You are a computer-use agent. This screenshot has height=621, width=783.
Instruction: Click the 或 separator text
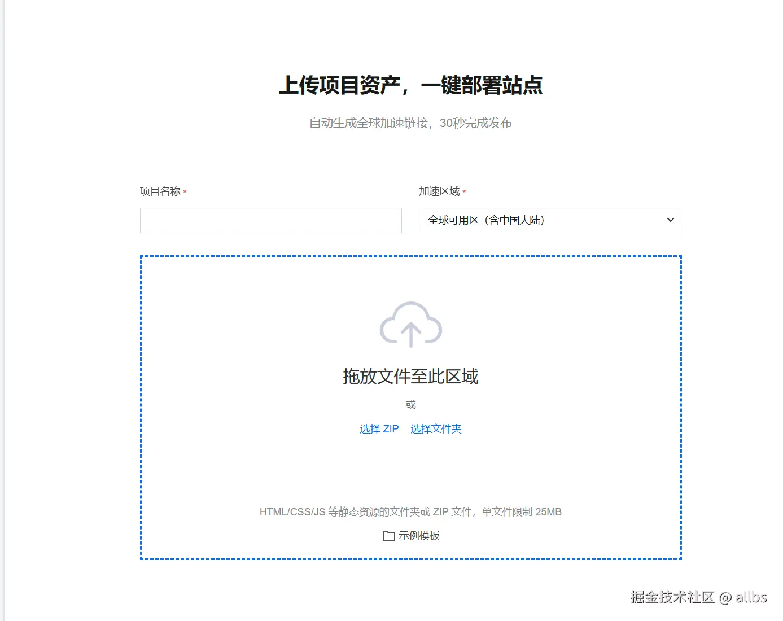click(410, 404)
